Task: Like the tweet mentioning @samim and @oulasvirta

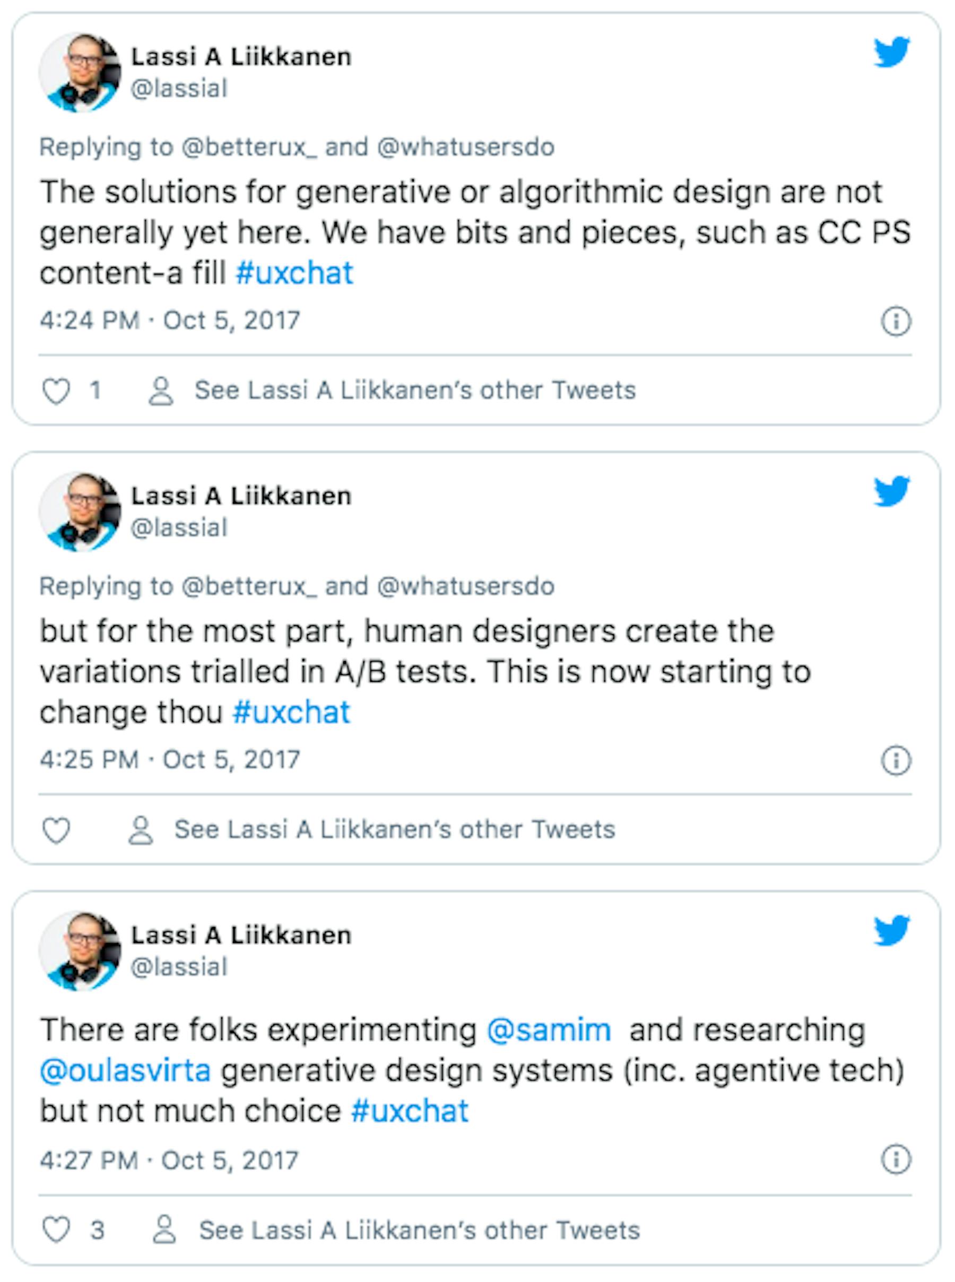Action: [56, 1229]
